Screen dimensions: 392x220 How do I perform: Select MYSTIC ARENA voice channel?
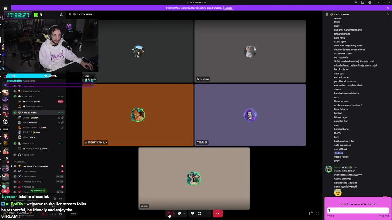pyautogui.click(x=38, y=113)
